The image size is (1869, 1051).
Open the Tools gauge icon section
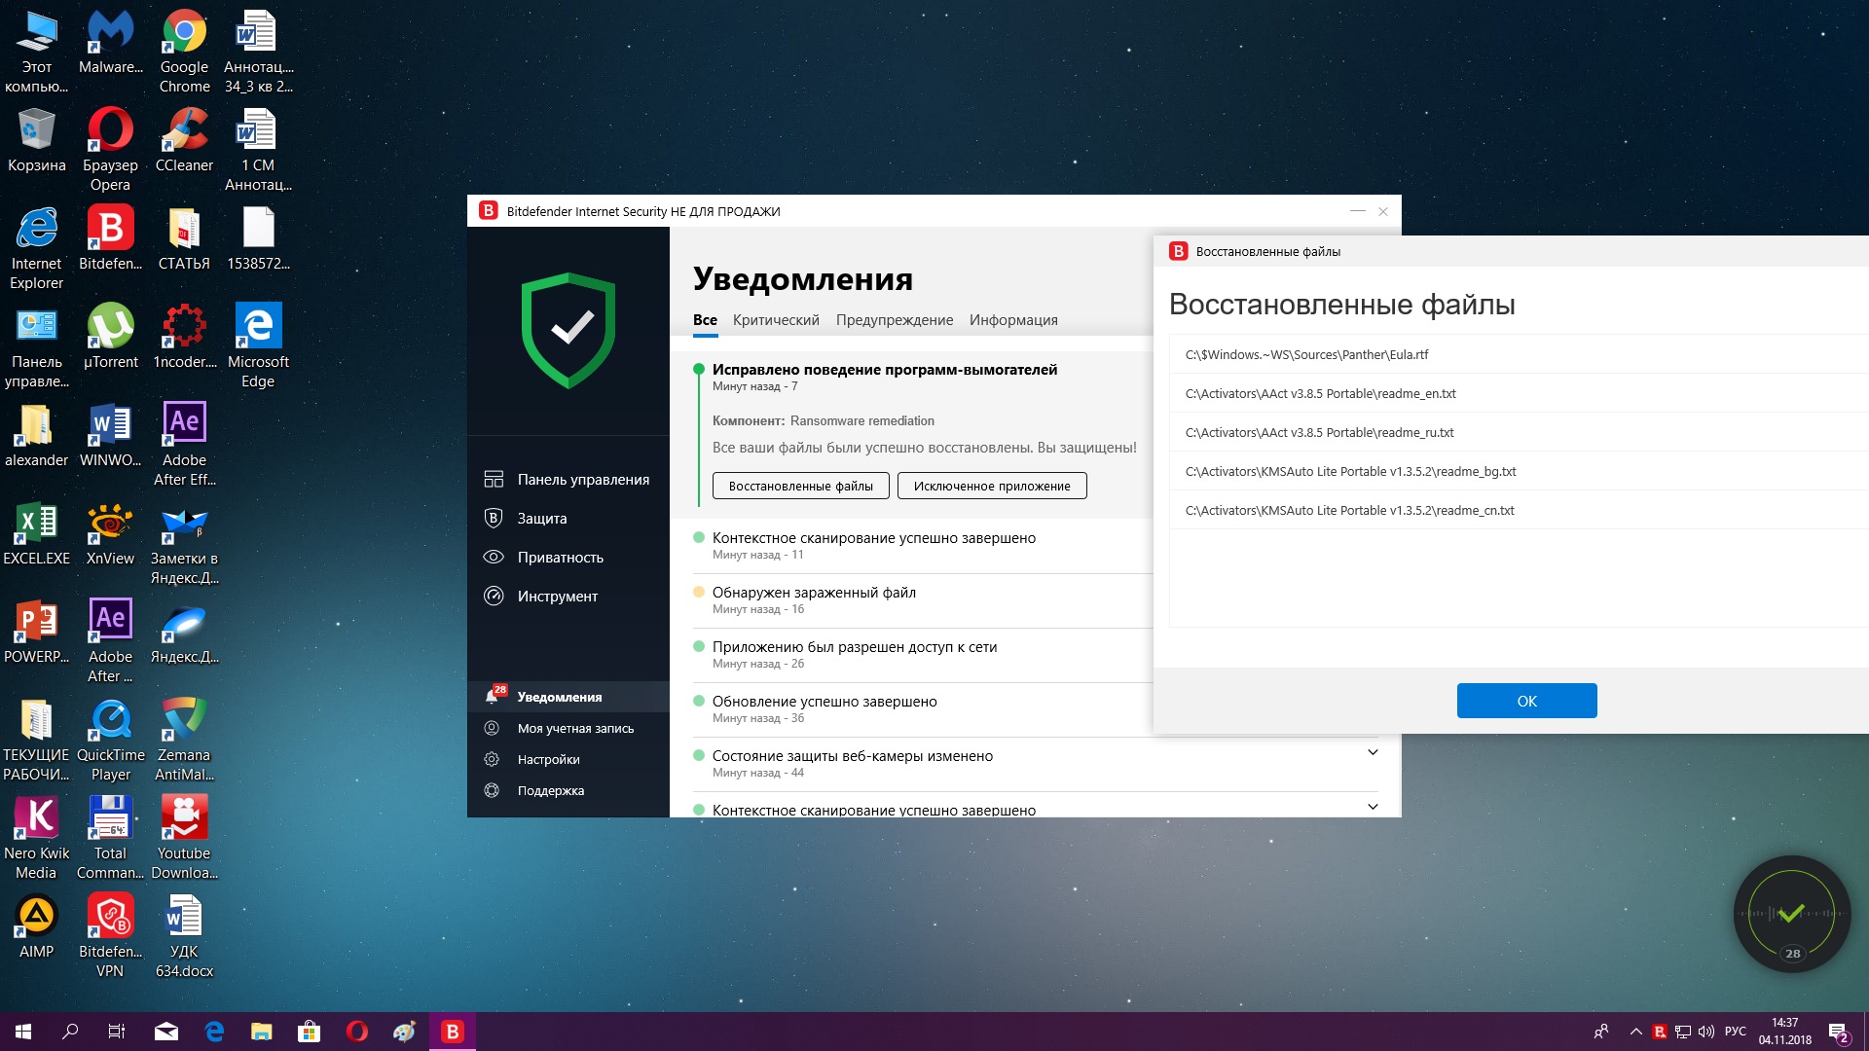[494, 596]
